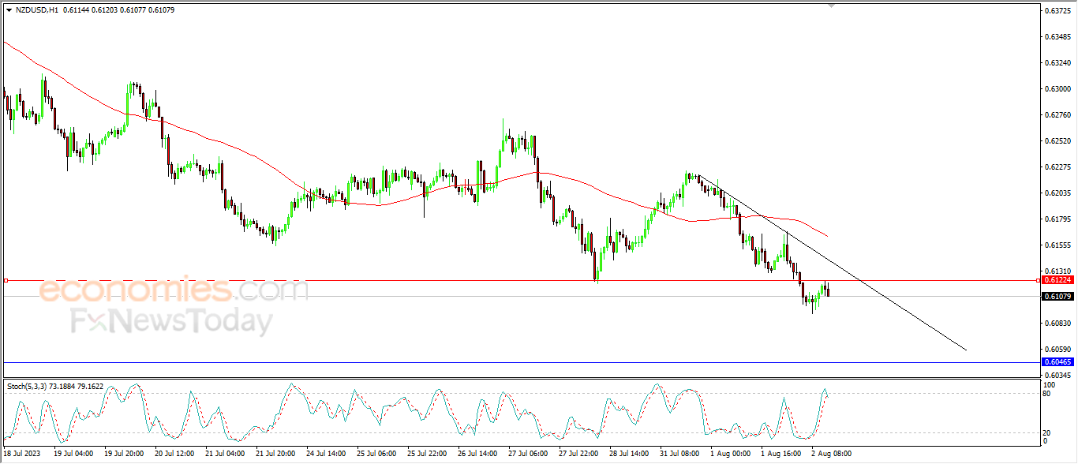Click the 0.61555 price scale value
The image size is (1078, 464).
(x=1057, y=245)
